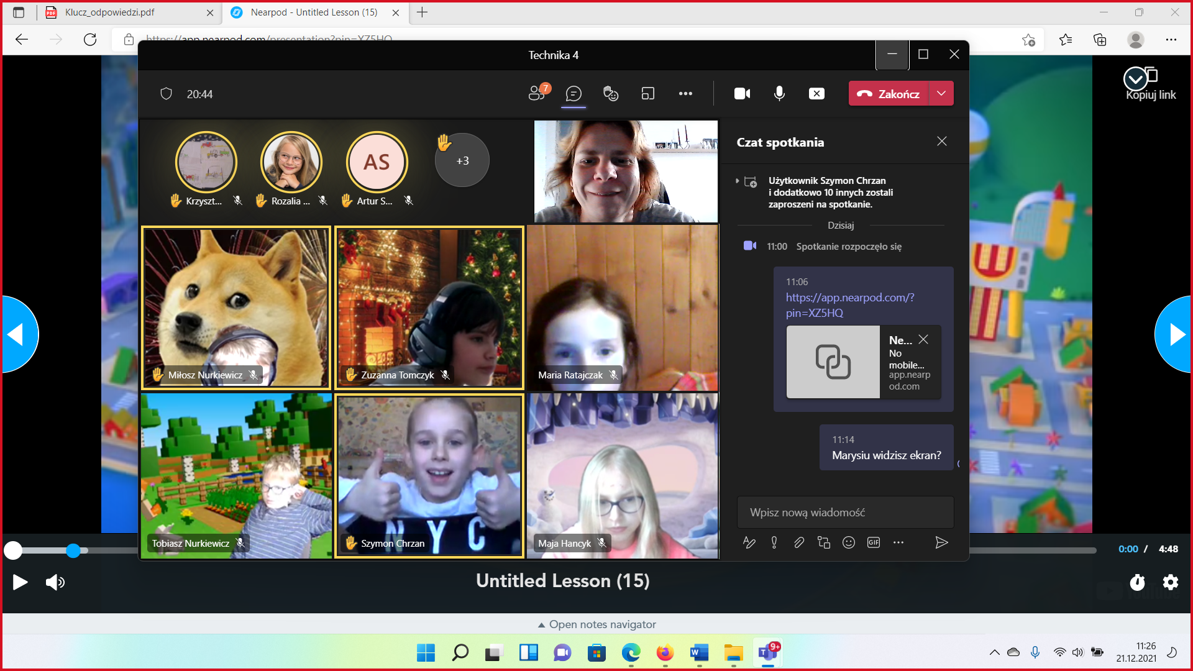Image resolution: width=1193 pixels, height=671 pixels.
Task: Expand the invited users notice in chat
Action: [738, 181]
